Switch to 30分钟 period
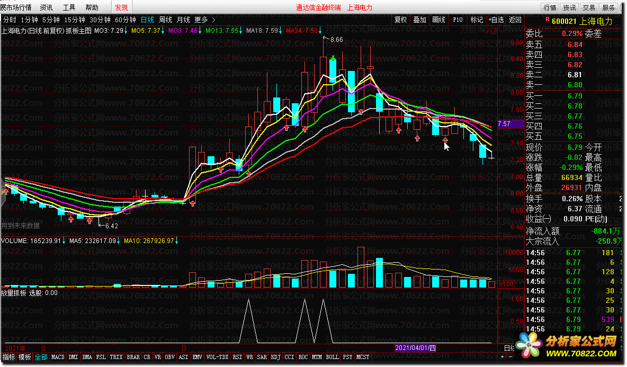This screenshot has height=367, width=627. (100, 20)
